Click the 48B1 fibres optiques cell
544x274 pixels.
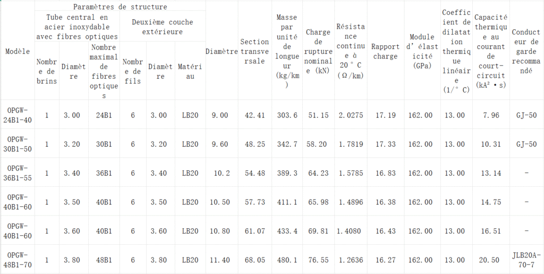104,260
